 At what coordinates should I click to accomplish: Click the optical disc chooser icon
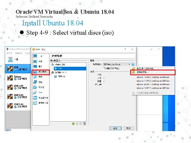[133, 64]
